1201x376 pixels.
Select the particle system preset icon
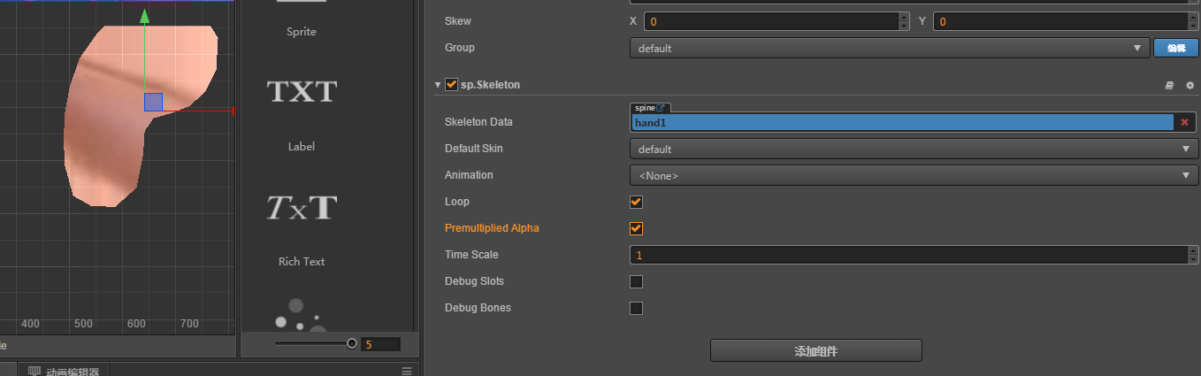pos(296,314)
